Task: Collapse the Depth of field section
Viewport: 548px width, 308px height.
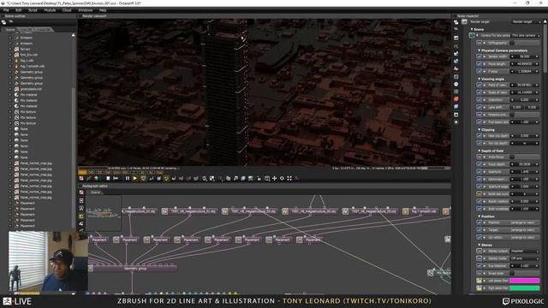Action: [x=479, y=151]
